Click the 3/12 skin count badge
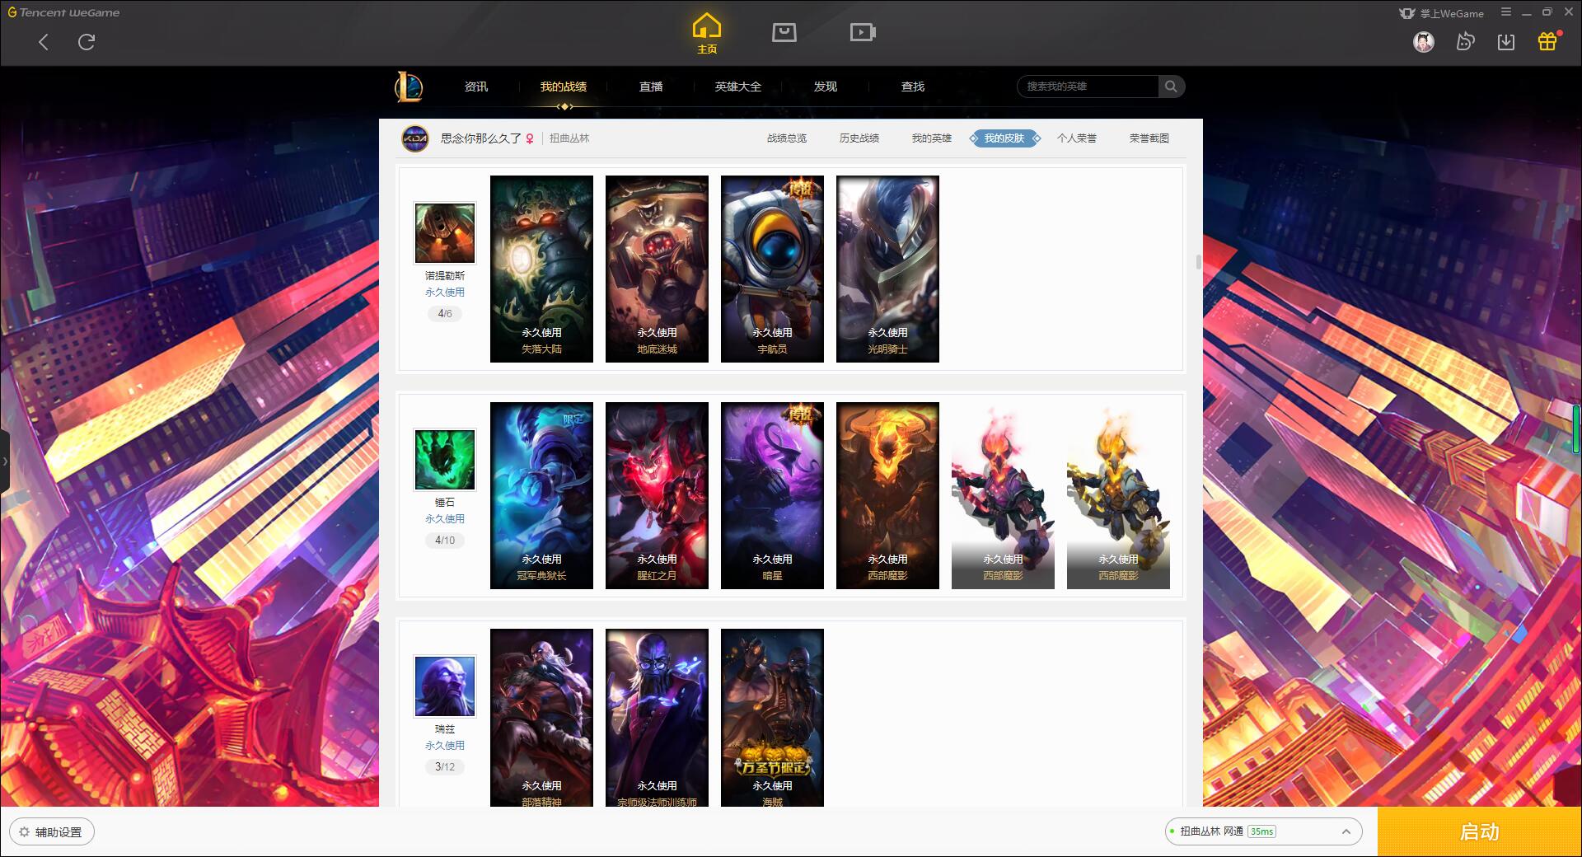Screen dimensions: 1582x857 click(445, 766)
